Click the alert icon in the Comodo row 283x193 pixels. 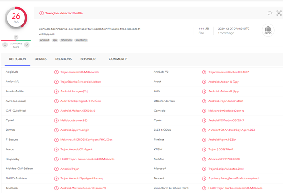[x=204, y=111]
